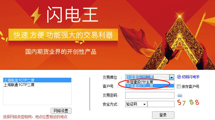215x120 pixels.
Task: Click the 网络设置 button
Action: point(61,111)
